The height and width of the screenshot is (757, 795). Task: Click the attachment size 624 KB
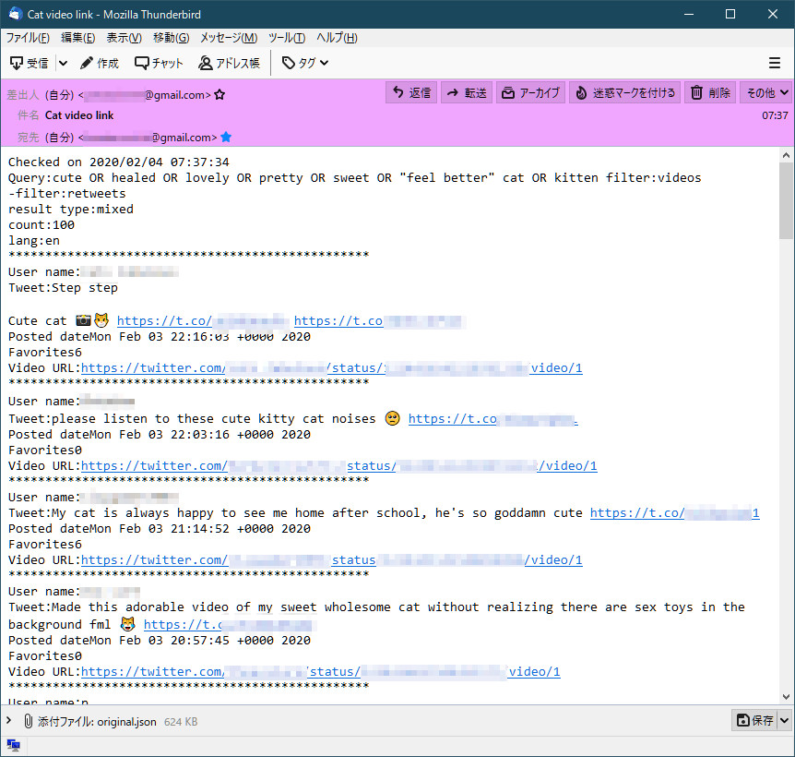click(181, 722)
